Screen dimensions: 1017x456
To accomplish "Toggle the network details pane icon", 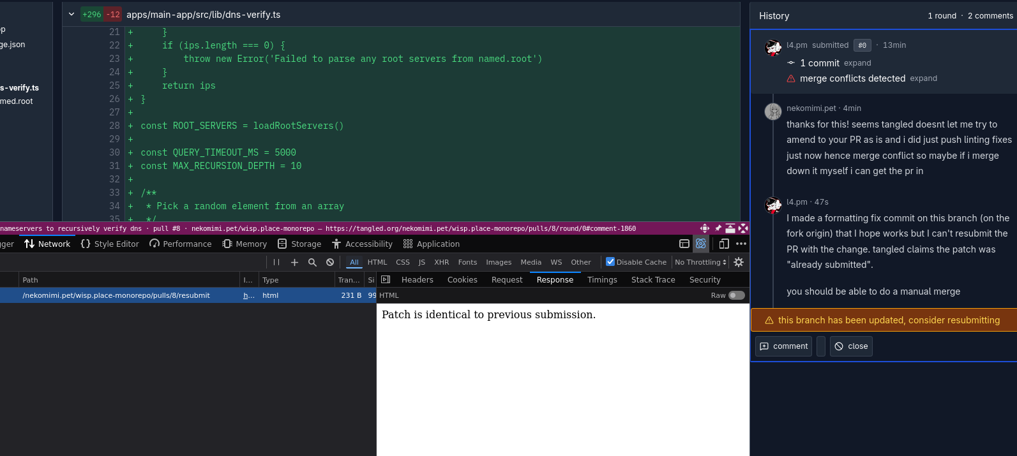I will tap(386, 279).
